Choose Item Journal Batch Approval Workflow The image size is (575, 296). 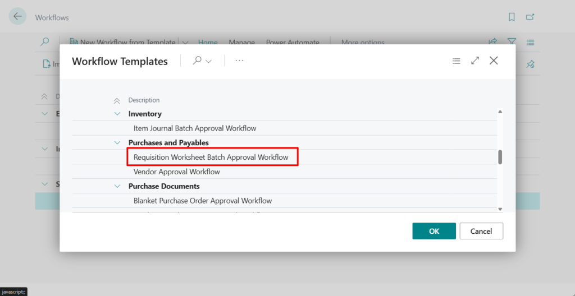point(194,128)
